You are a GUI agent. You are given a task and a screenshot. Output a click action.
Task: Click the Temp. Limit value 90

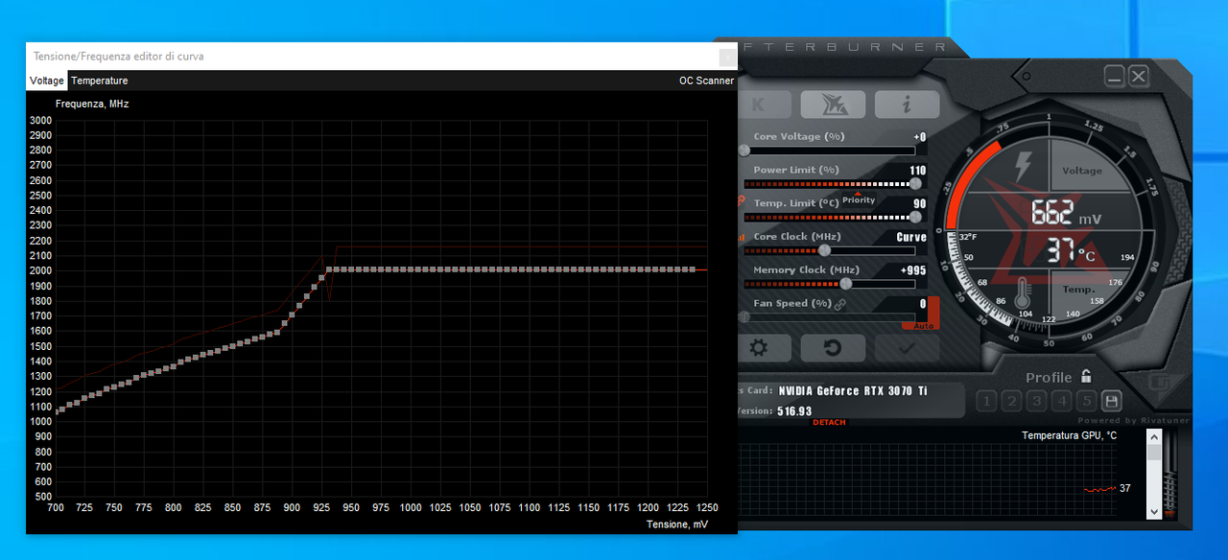coord(920,203)
